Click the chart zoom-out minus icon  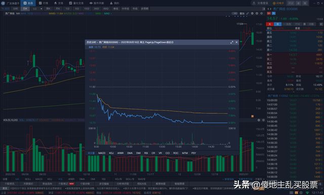252,14
